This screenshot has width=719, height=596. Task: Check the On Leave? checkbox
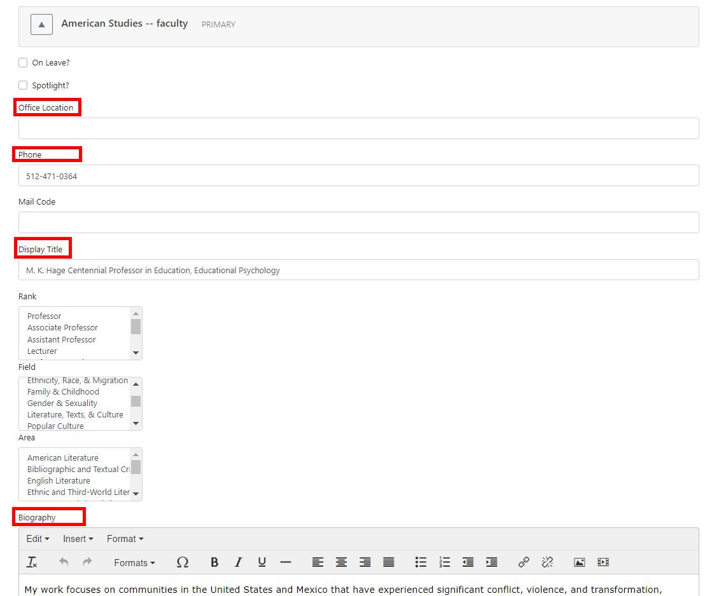tap(23, 63)
